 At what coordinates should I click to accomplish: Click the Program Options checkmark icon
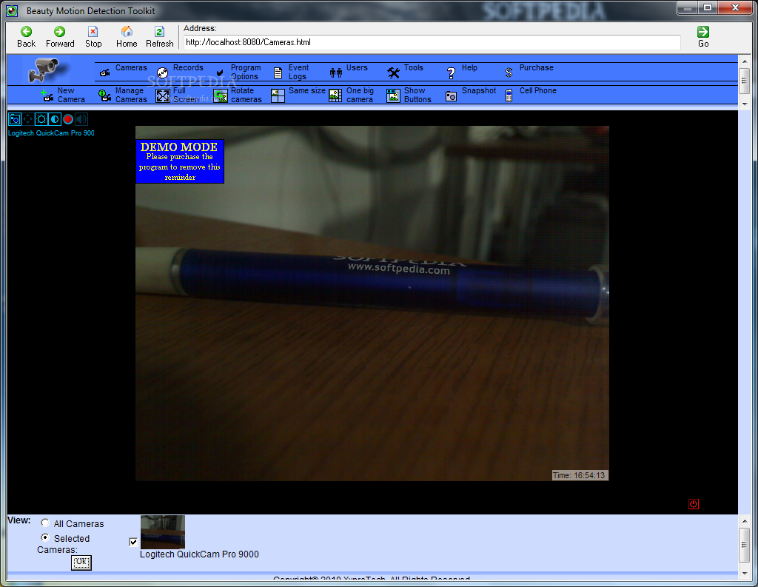point(220,73)
